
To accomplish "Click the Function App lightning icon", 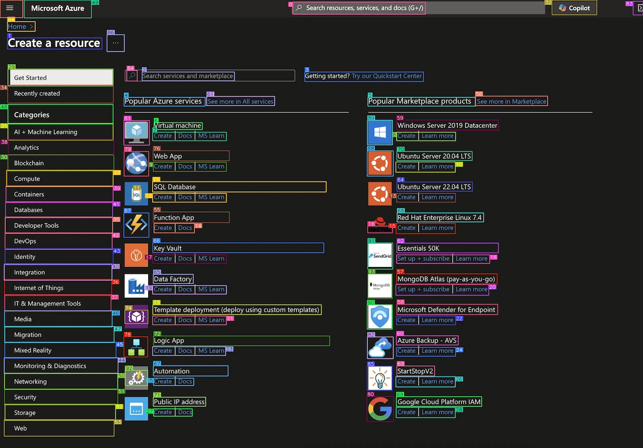I will pos(136,224).
